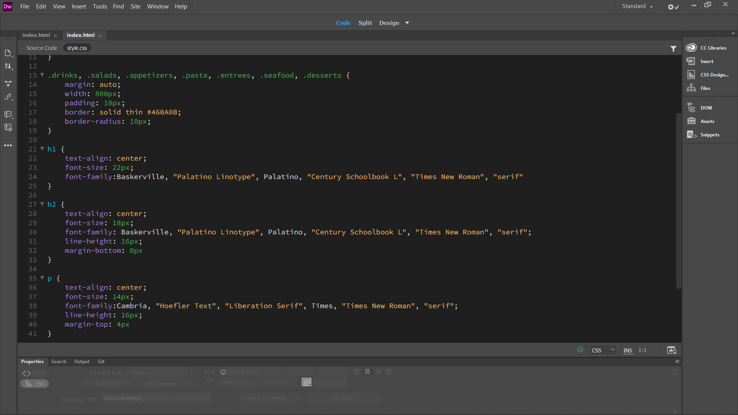
Task: Open the Snippets panel icon
Action: click(691, 134)
